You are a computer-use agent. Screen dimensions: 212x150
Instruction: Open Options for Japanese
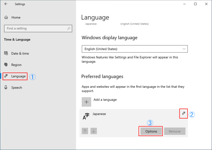pos(150,131)
